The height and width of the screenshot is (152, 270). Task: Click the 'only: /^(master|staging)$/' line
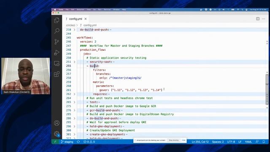click(120, 78)
